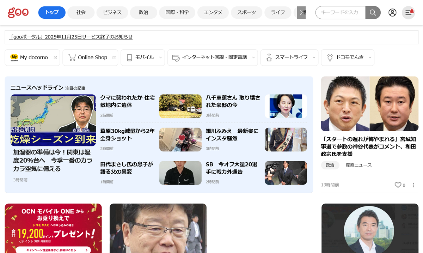This screenshot has width=423, height=253.
Task: Open the 政治 tab
Action: [143, 12]
